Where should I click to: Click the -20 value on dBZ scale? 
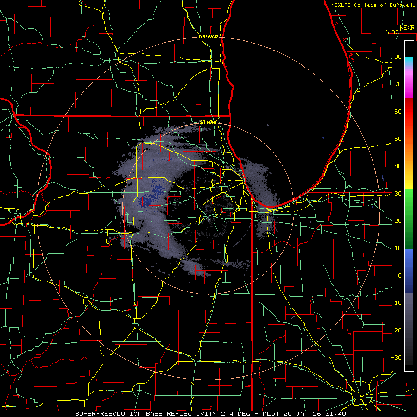click(396, 330)
